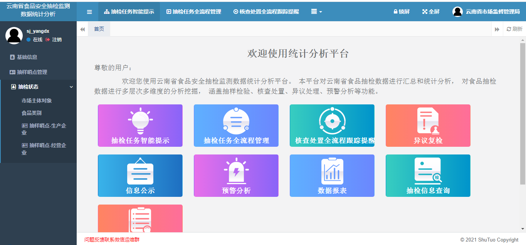
Task: Click © 2021 ShuTuo Copyright text
Action: click(489, 240)
